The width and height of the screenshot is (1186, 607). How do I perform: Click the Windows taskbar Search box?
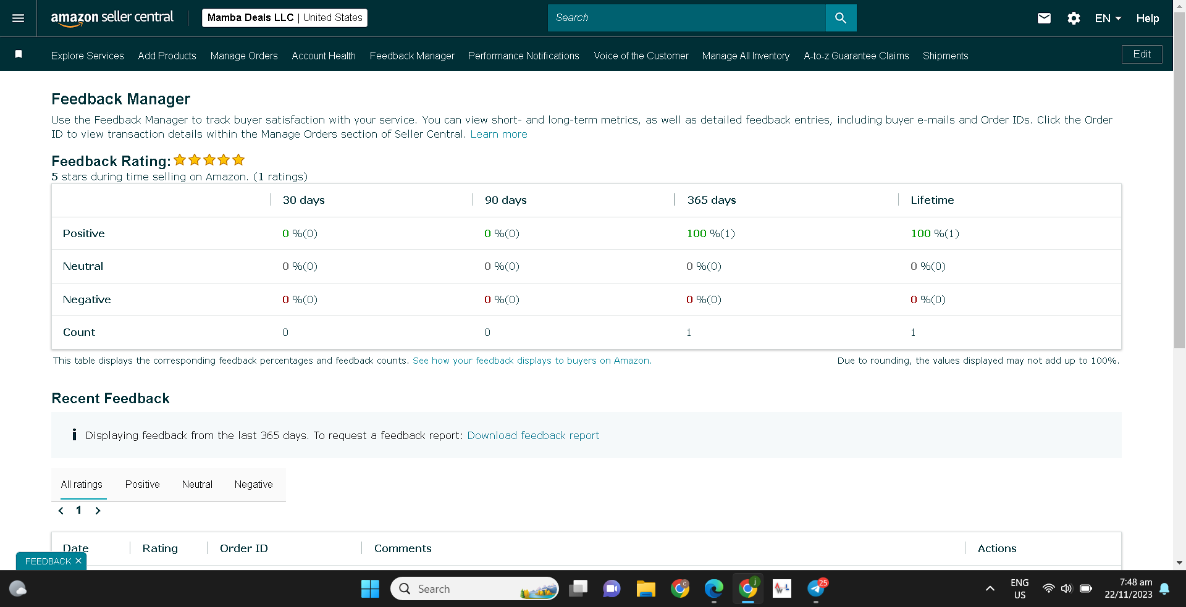click(474, 588)
